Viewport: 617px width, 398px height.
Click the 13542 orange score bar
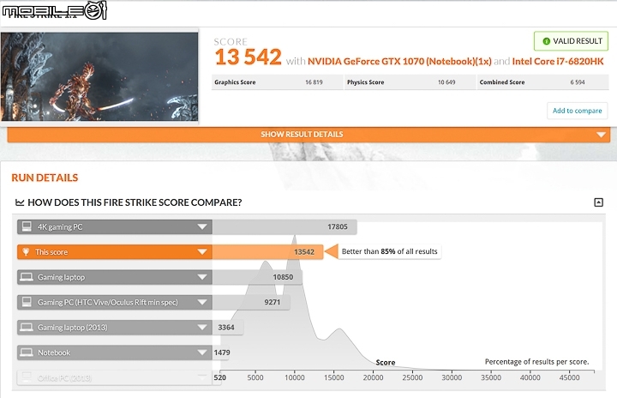click(267, 252)
